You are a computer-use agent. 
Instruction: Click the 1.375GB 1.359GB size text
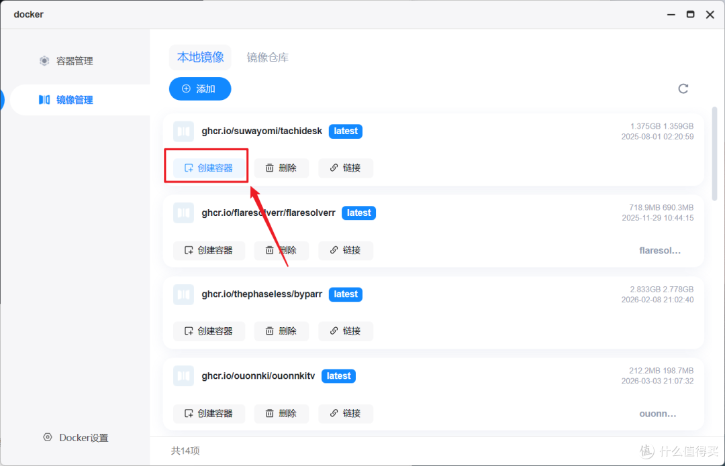(x=662, y=126)
